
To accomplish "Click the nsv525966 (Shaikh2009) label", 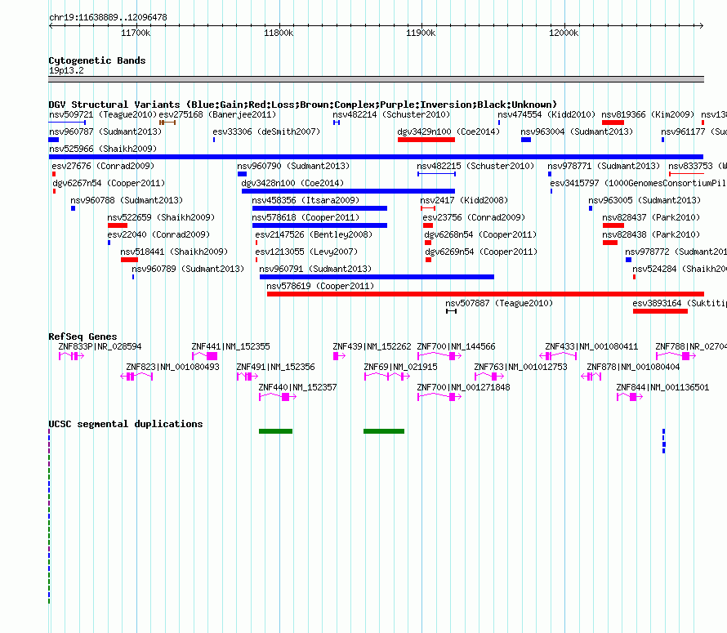I will pos(103,149).
